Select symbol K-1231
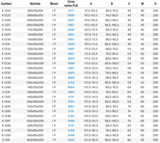The width and height of the screenshot is (160, 143). click(6, 44)
